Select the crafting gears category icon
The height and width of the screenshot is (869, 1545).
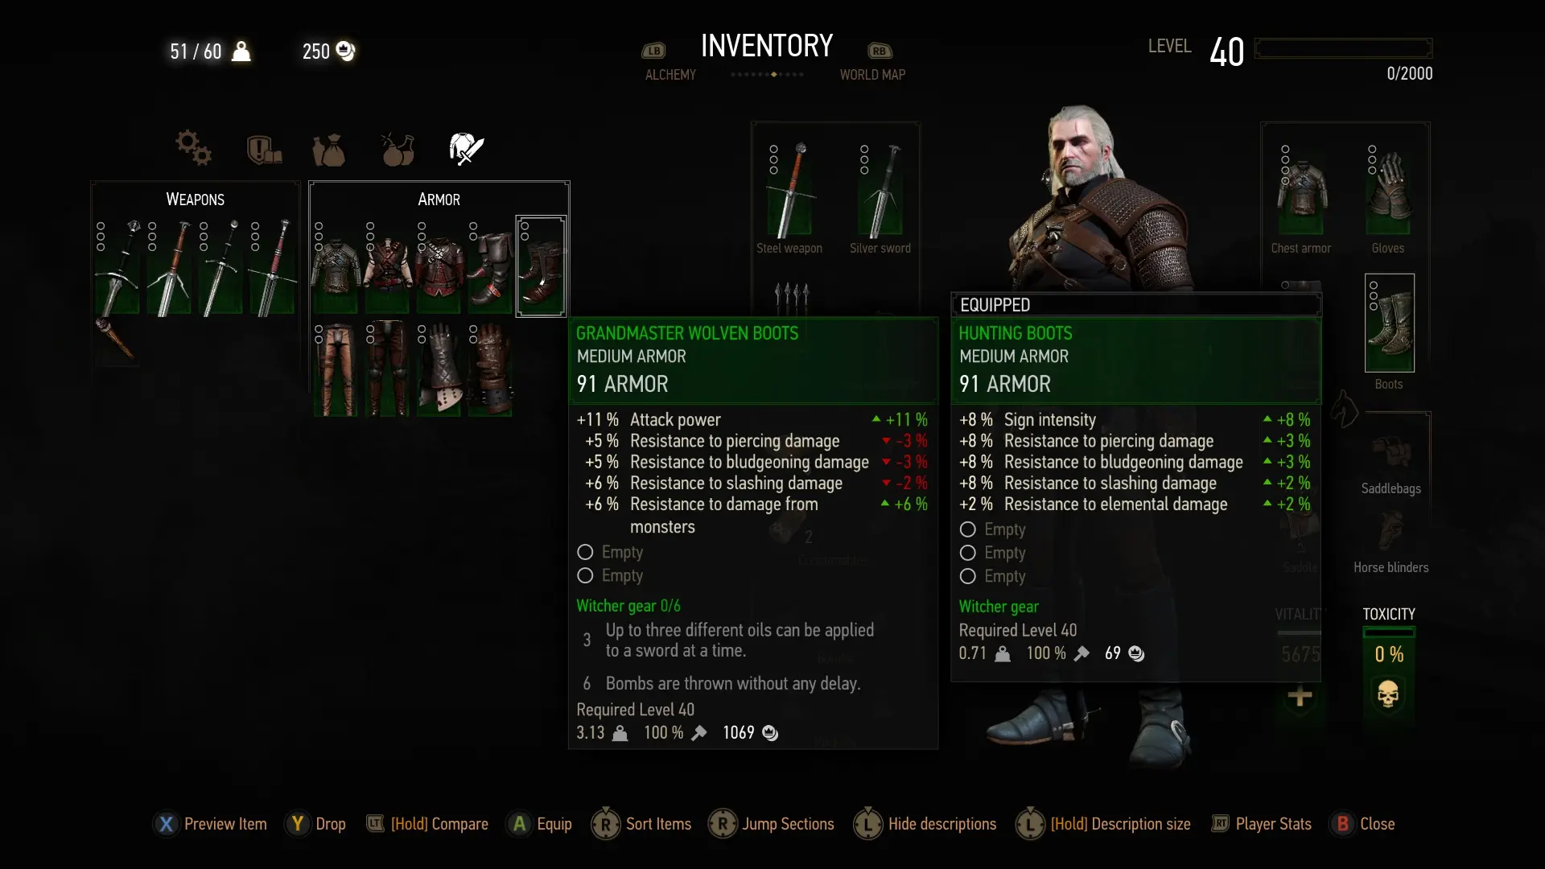[193, 148]
